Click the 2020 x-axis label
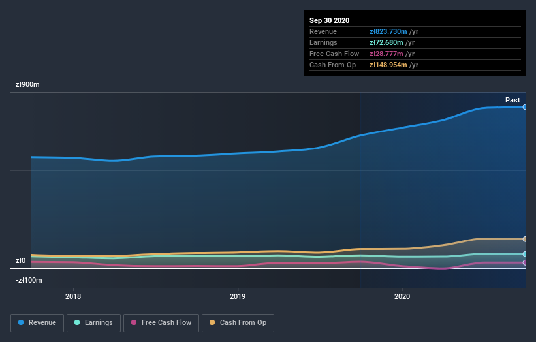536x342 pixels. (402, 296)
